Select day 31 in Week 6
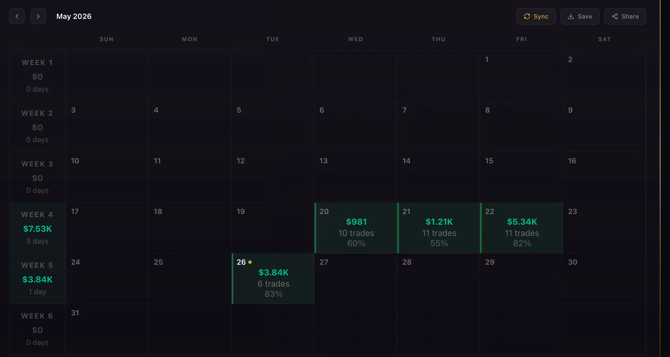 pyautogui.click(x=107, y=329)
